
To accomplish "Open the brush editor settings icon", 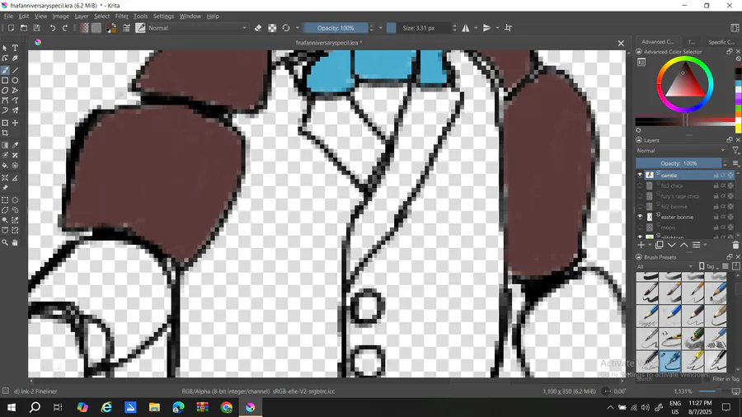I will pyautogui.click(x=126, y=28).
